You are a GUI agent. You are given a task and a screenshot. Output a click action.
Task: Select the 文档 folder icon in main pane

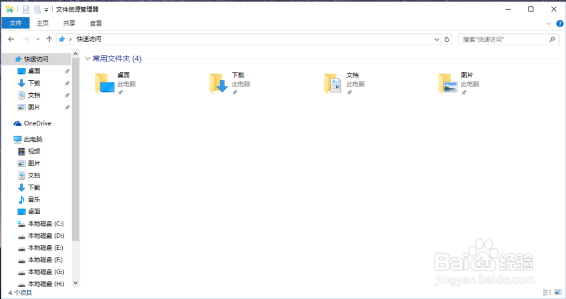point(333,83)
